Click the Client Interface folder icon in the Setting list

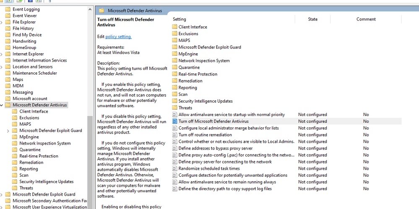pos(174,27)
